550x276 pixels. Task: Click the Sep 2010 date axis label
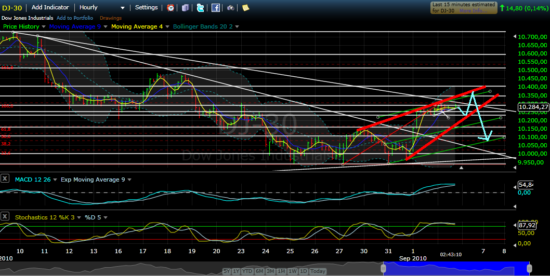413,258
